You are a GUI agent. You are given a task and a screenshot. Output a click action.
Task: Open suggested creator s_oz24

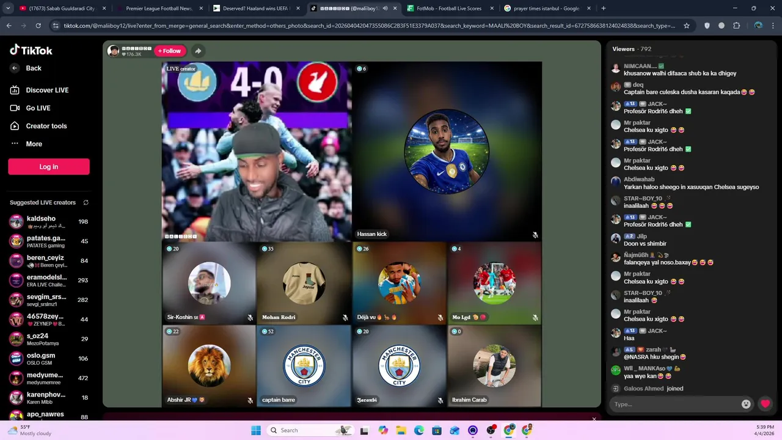(49, 339)
